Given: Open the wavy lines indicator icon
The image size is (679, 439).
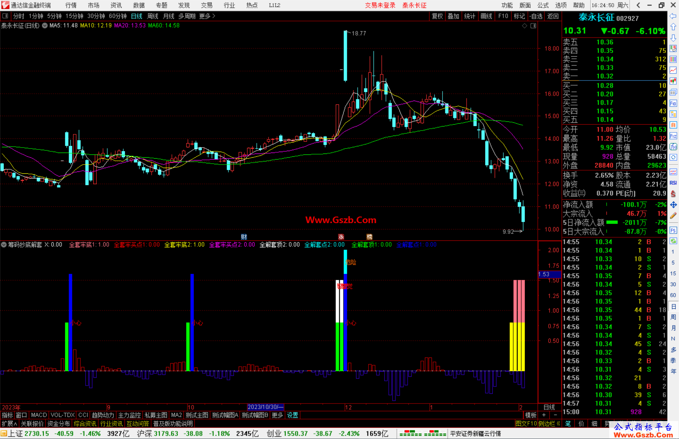Looking at the screenshot, I should (x=673, y=172).
